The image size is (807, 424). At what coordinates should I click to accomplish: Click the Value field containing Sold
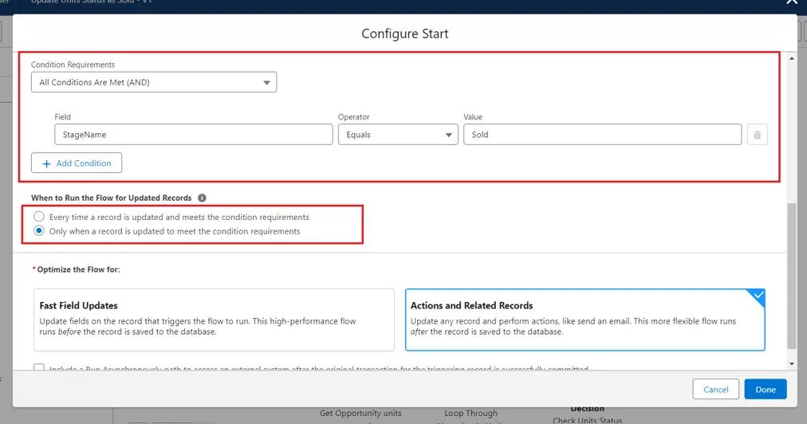602,135
